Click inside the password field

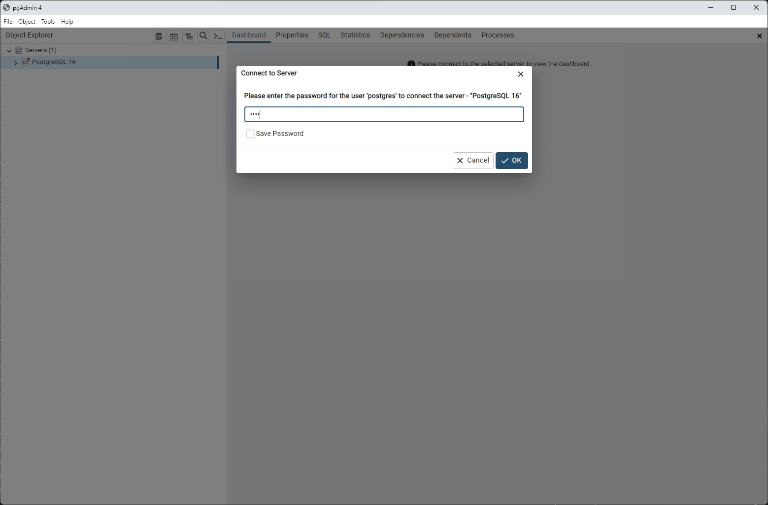(x=384, y=114)
